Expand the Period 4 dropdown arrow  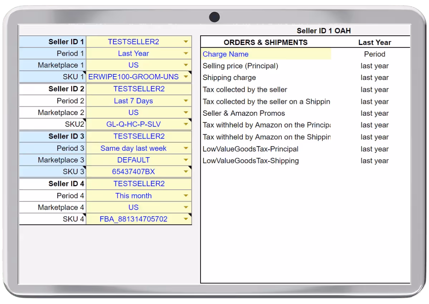[x=186, y=196]
